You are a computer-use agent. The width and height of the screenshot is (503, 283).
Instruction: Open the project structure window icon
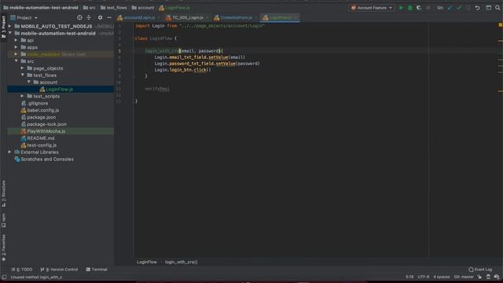coord(488,8)
